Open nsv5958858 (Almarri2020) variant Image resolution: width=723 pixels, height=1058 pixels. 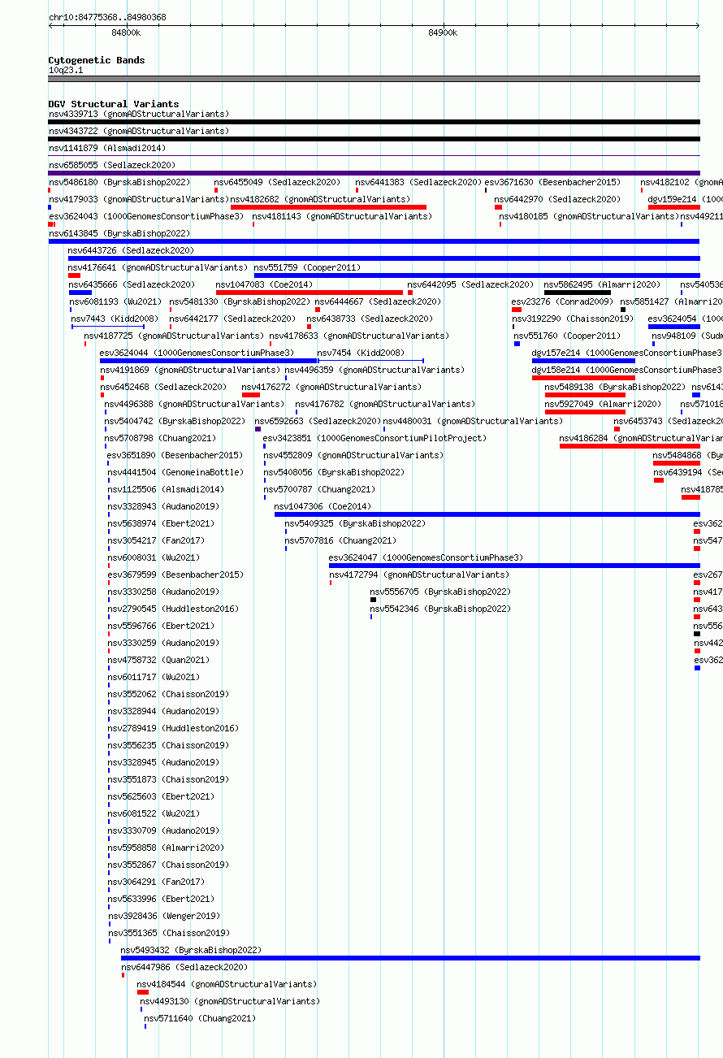[167, 848]
